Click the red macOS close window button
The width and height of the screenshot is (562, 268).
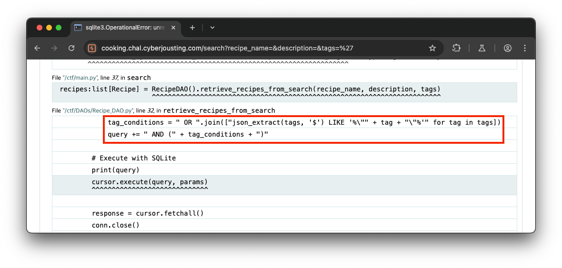click(x=40, y=28)
